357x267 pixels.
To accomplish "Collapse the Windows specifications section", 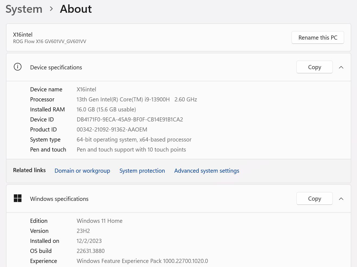I will tap(341, 199).
